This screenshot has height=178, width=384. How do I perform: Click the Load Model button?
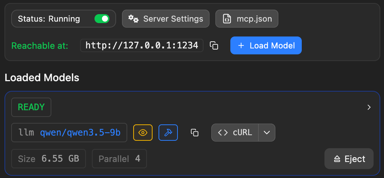(x=266, y=45)
